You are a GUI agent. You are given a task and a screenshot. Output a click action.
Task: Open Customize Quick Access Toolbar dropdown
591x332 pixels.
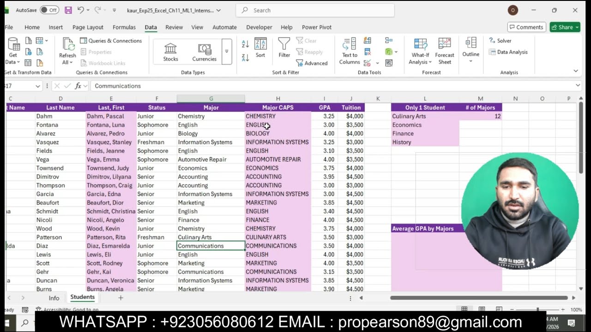tap(115, 10)
